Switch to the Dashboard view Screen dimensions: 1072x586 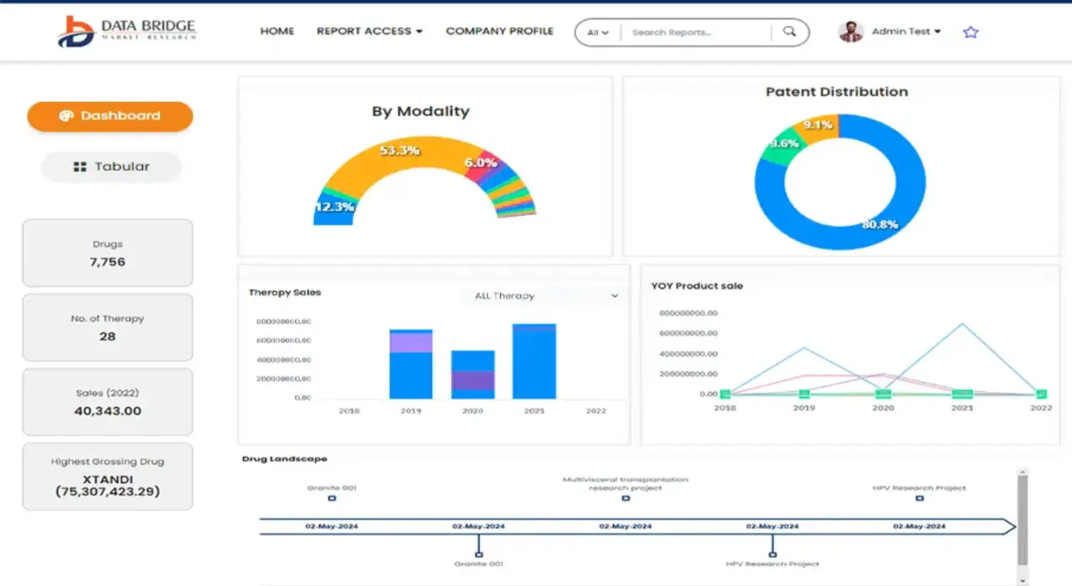click(110, 116)
